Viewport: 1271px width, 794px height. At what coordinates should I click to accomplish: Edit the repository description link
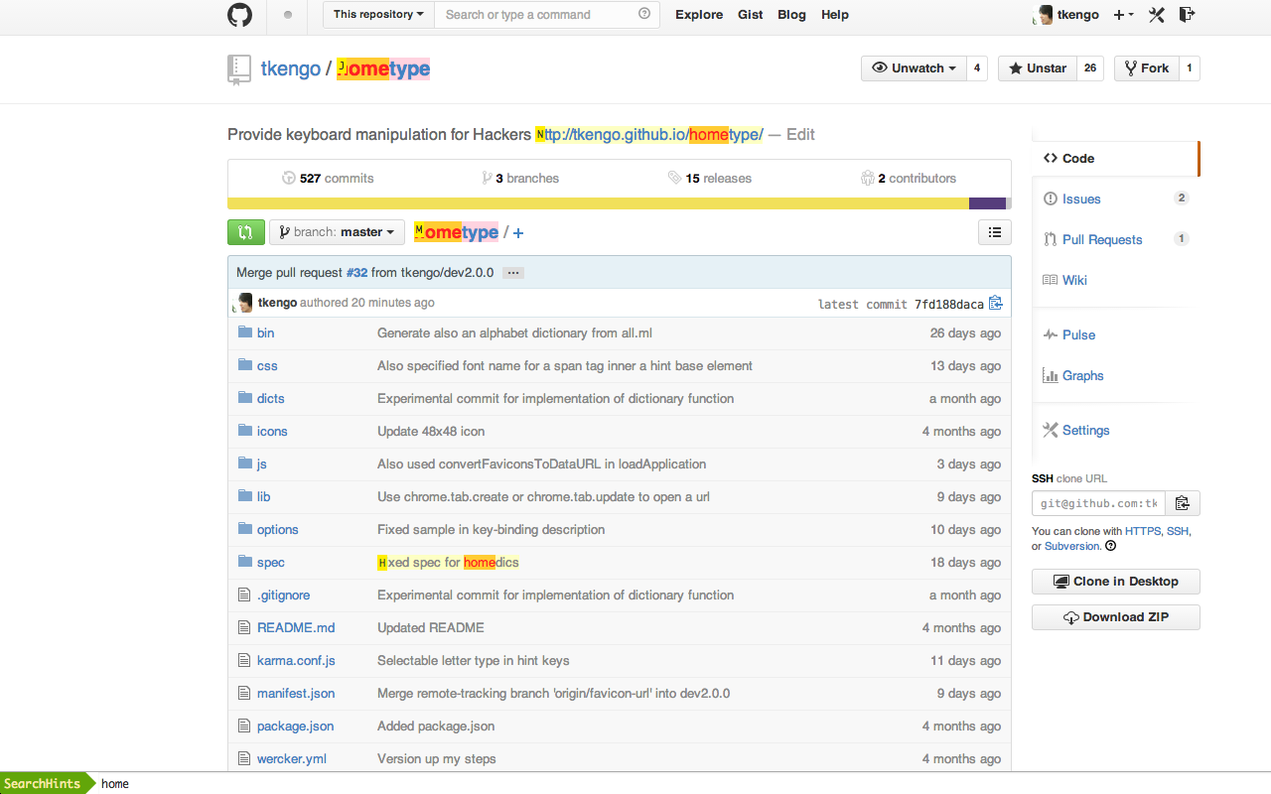point(800,135)
